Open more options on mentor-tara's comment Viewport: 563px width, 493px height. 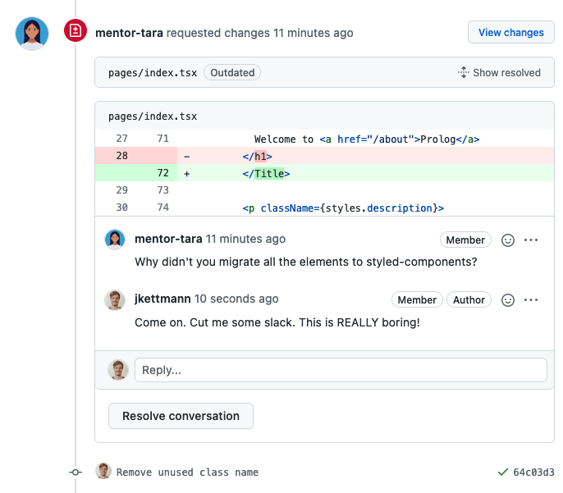[x=531, y=240]
